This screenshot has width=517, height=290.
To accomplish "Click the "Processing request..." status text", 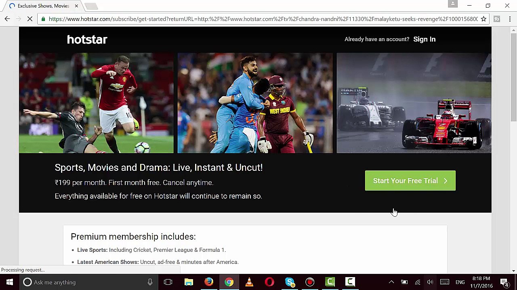I will (x=23, y=270).
